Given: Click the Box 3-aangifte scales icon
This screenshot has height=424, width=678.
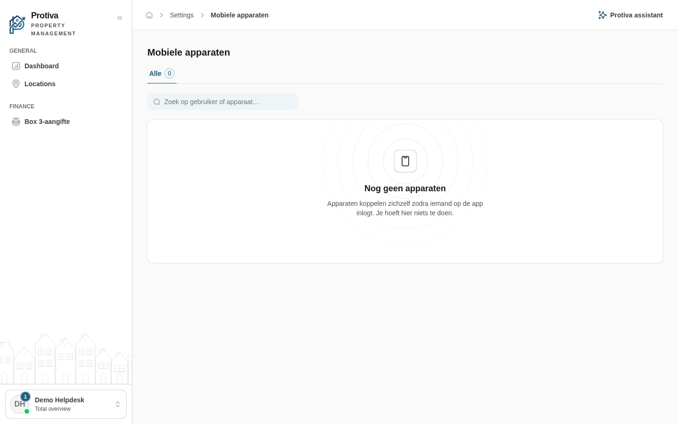Looking at the screenshot, I should (x=16, y=122).
